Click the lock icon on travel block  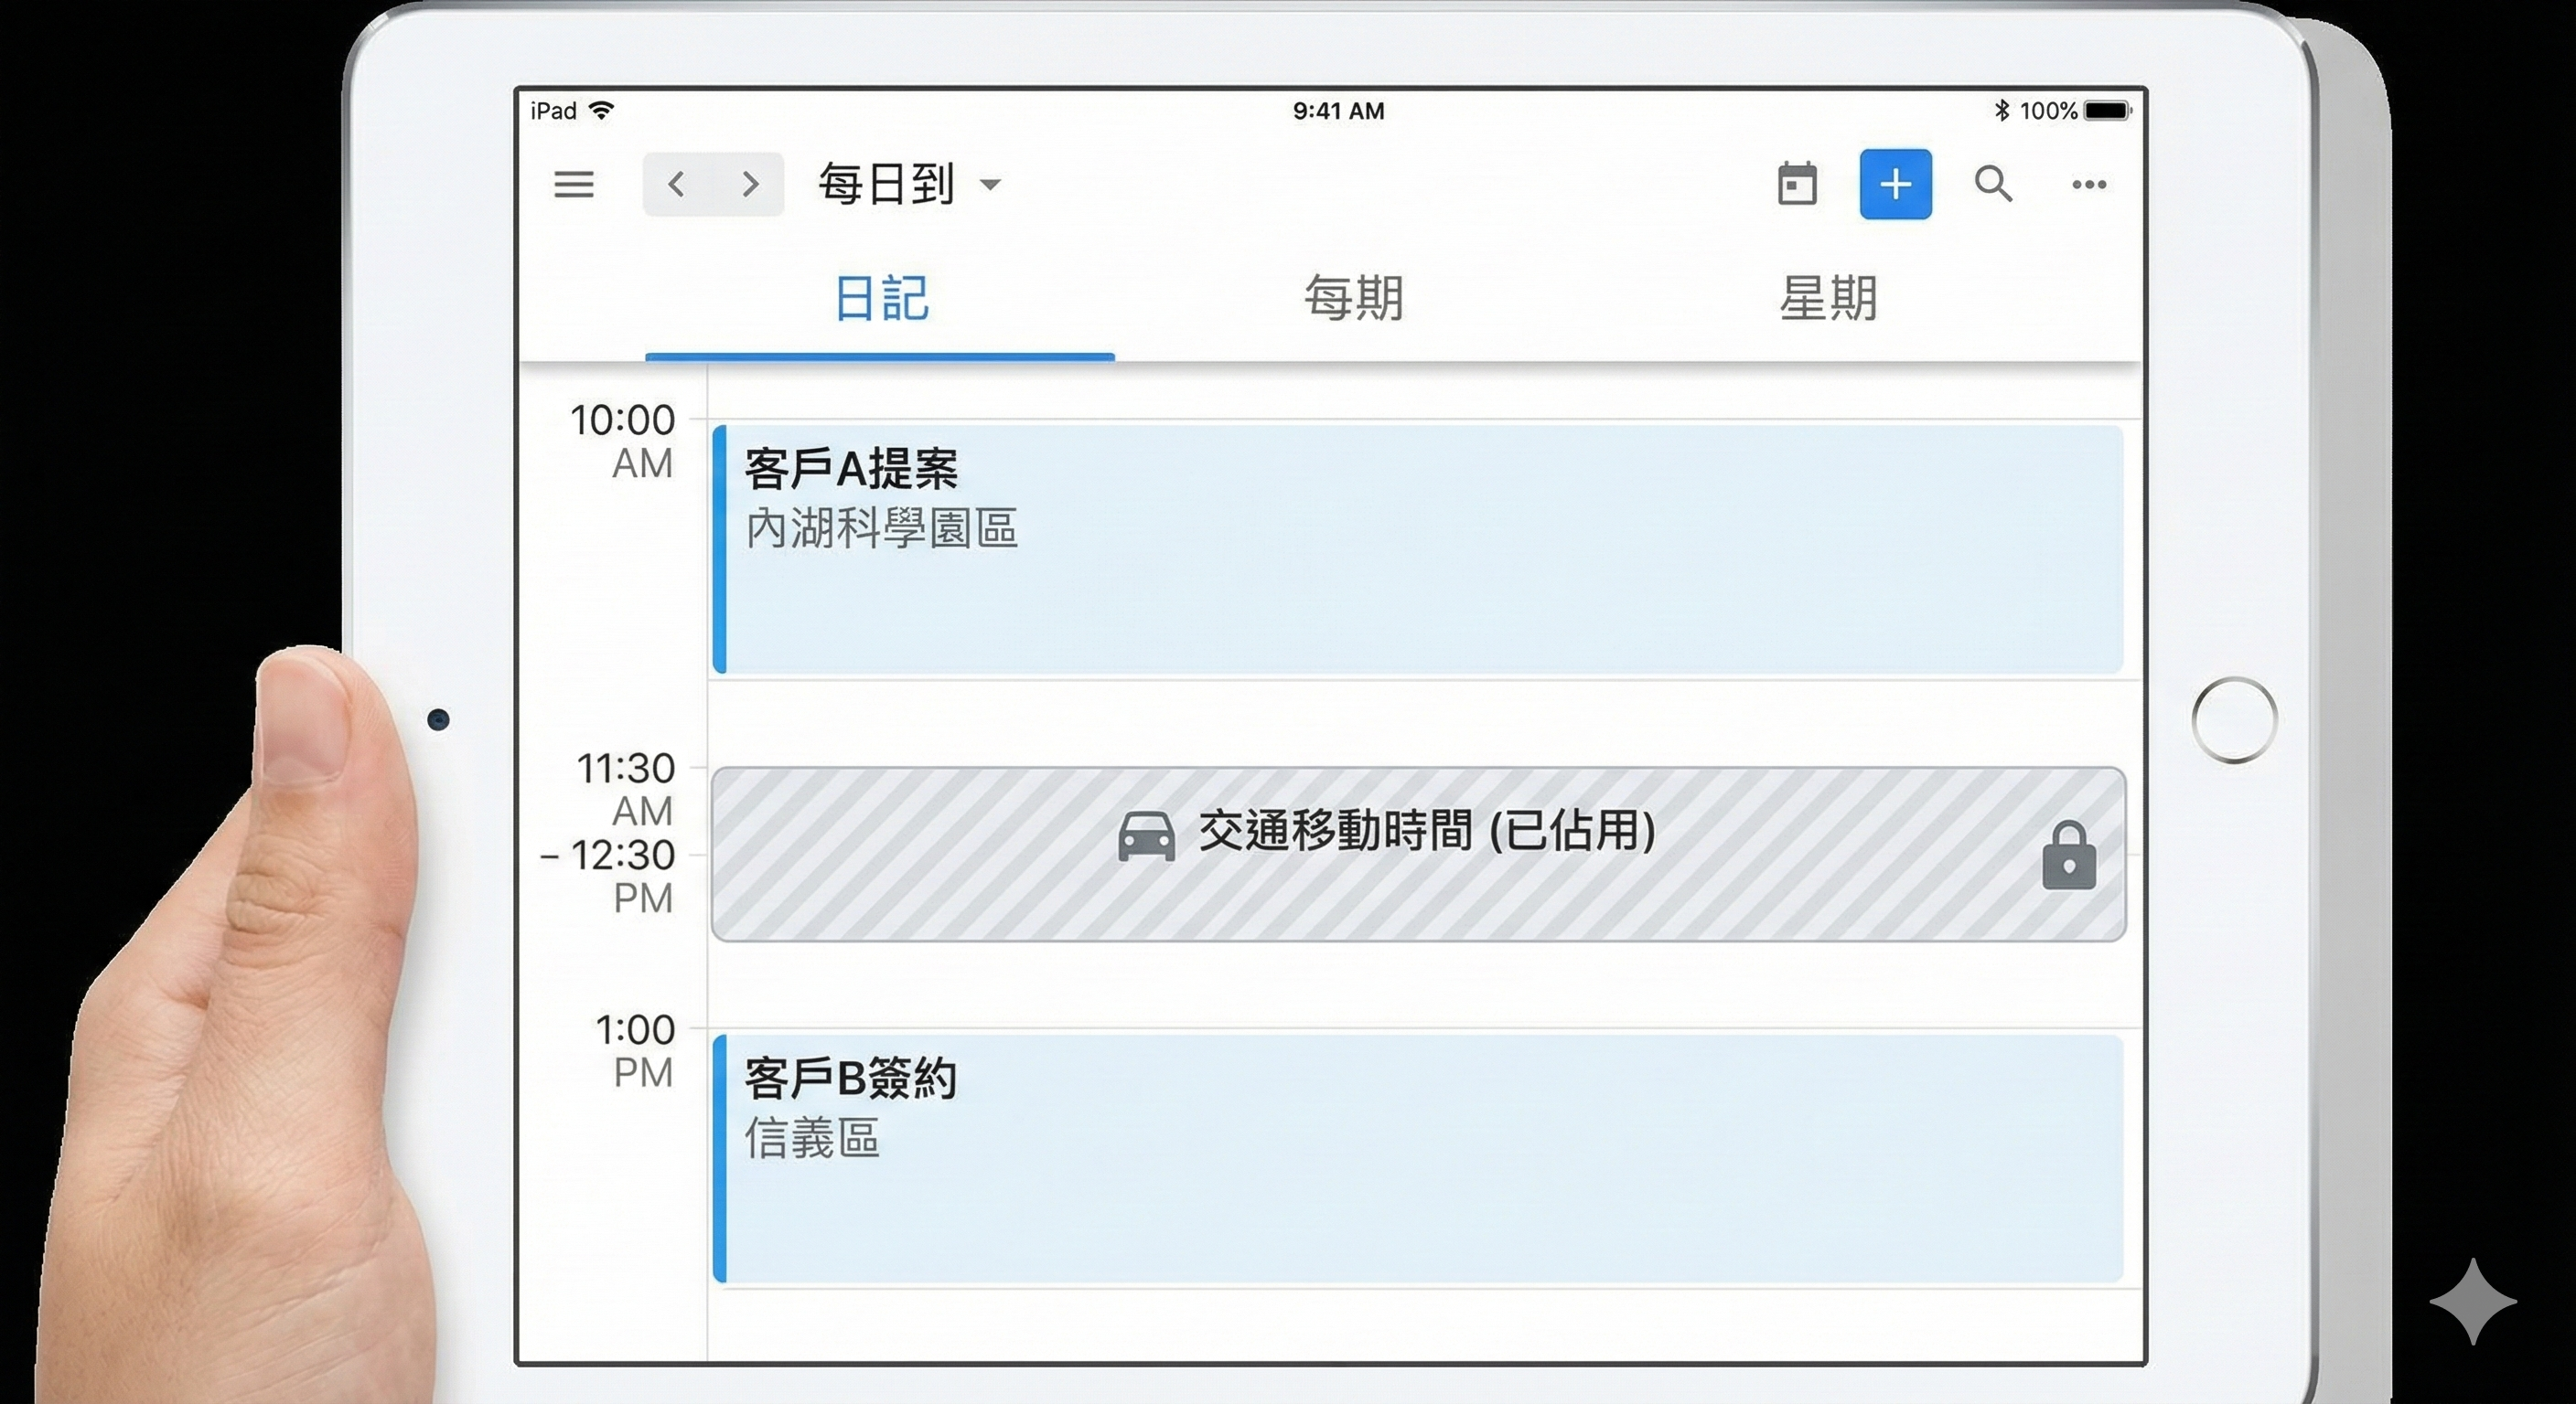[2069, 856]
